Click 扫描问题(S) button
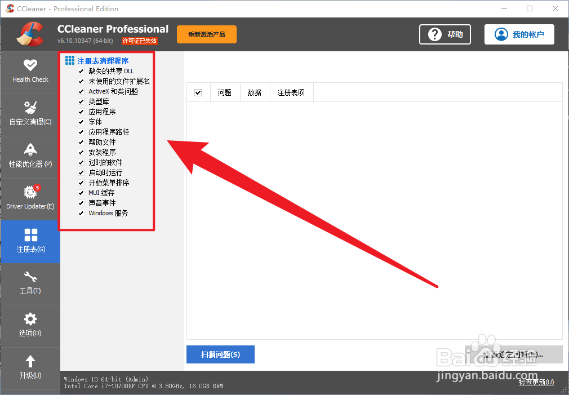This screenshot has height=395, width=569. pos(220,354)
